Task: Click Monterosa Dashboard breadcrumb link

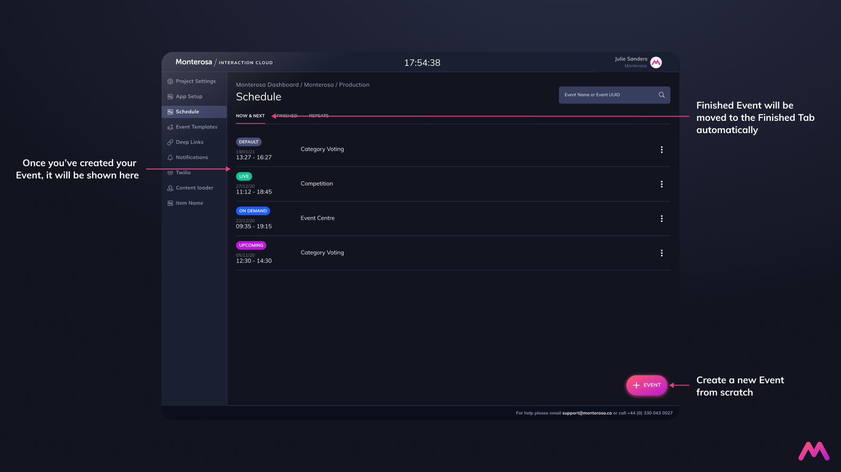Action: (267, 85)
